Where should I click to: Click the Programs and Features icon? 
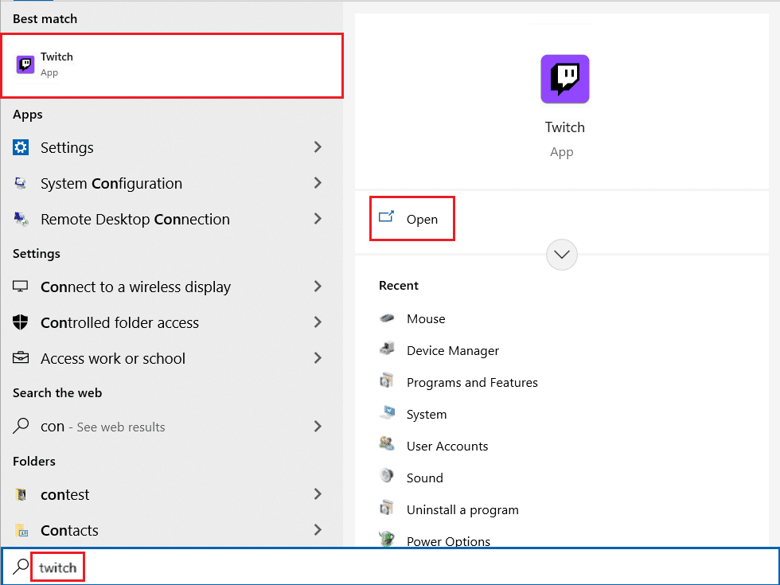(x=387, y=381)
